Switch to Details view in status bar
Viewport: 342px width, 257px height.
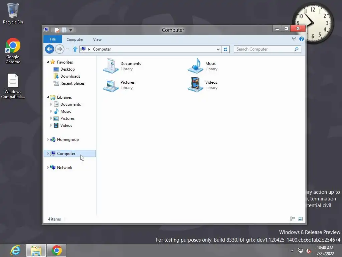[293, 219]
